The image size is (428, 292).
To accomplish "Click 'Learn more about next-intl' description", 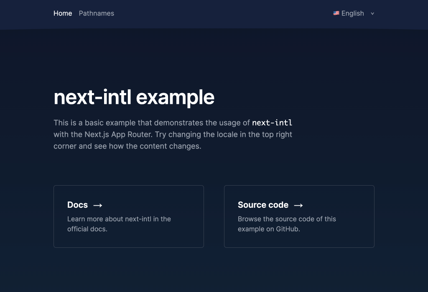I will pos(119,224).
